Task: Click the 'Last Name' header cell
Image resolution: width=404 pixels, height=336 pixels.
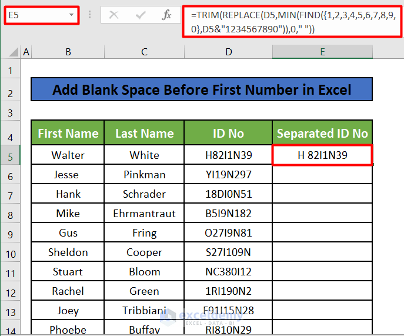Action: coord(144,133)
